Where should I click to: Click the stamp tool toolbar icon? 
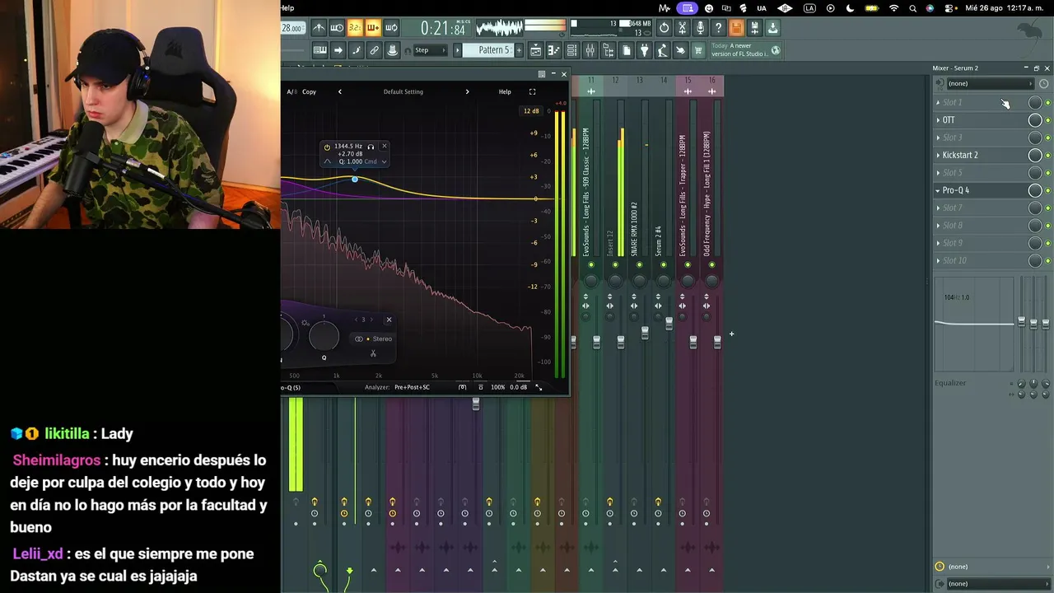pyautogui.click(x=392, y=50)
